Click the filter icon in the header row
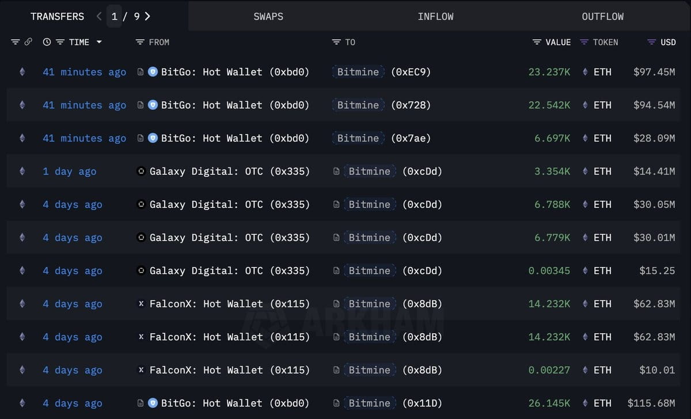This screenshot has height=419, width=691. [x=16, y=42]
